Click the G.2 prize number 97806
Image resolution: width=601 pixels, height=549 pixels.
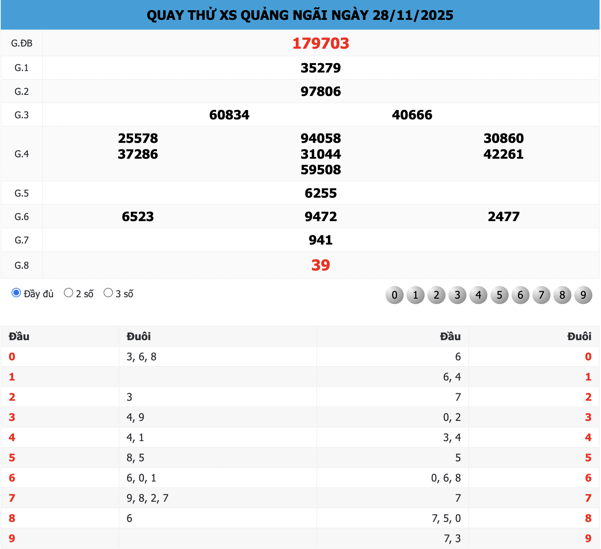click(x=321, y=91)
